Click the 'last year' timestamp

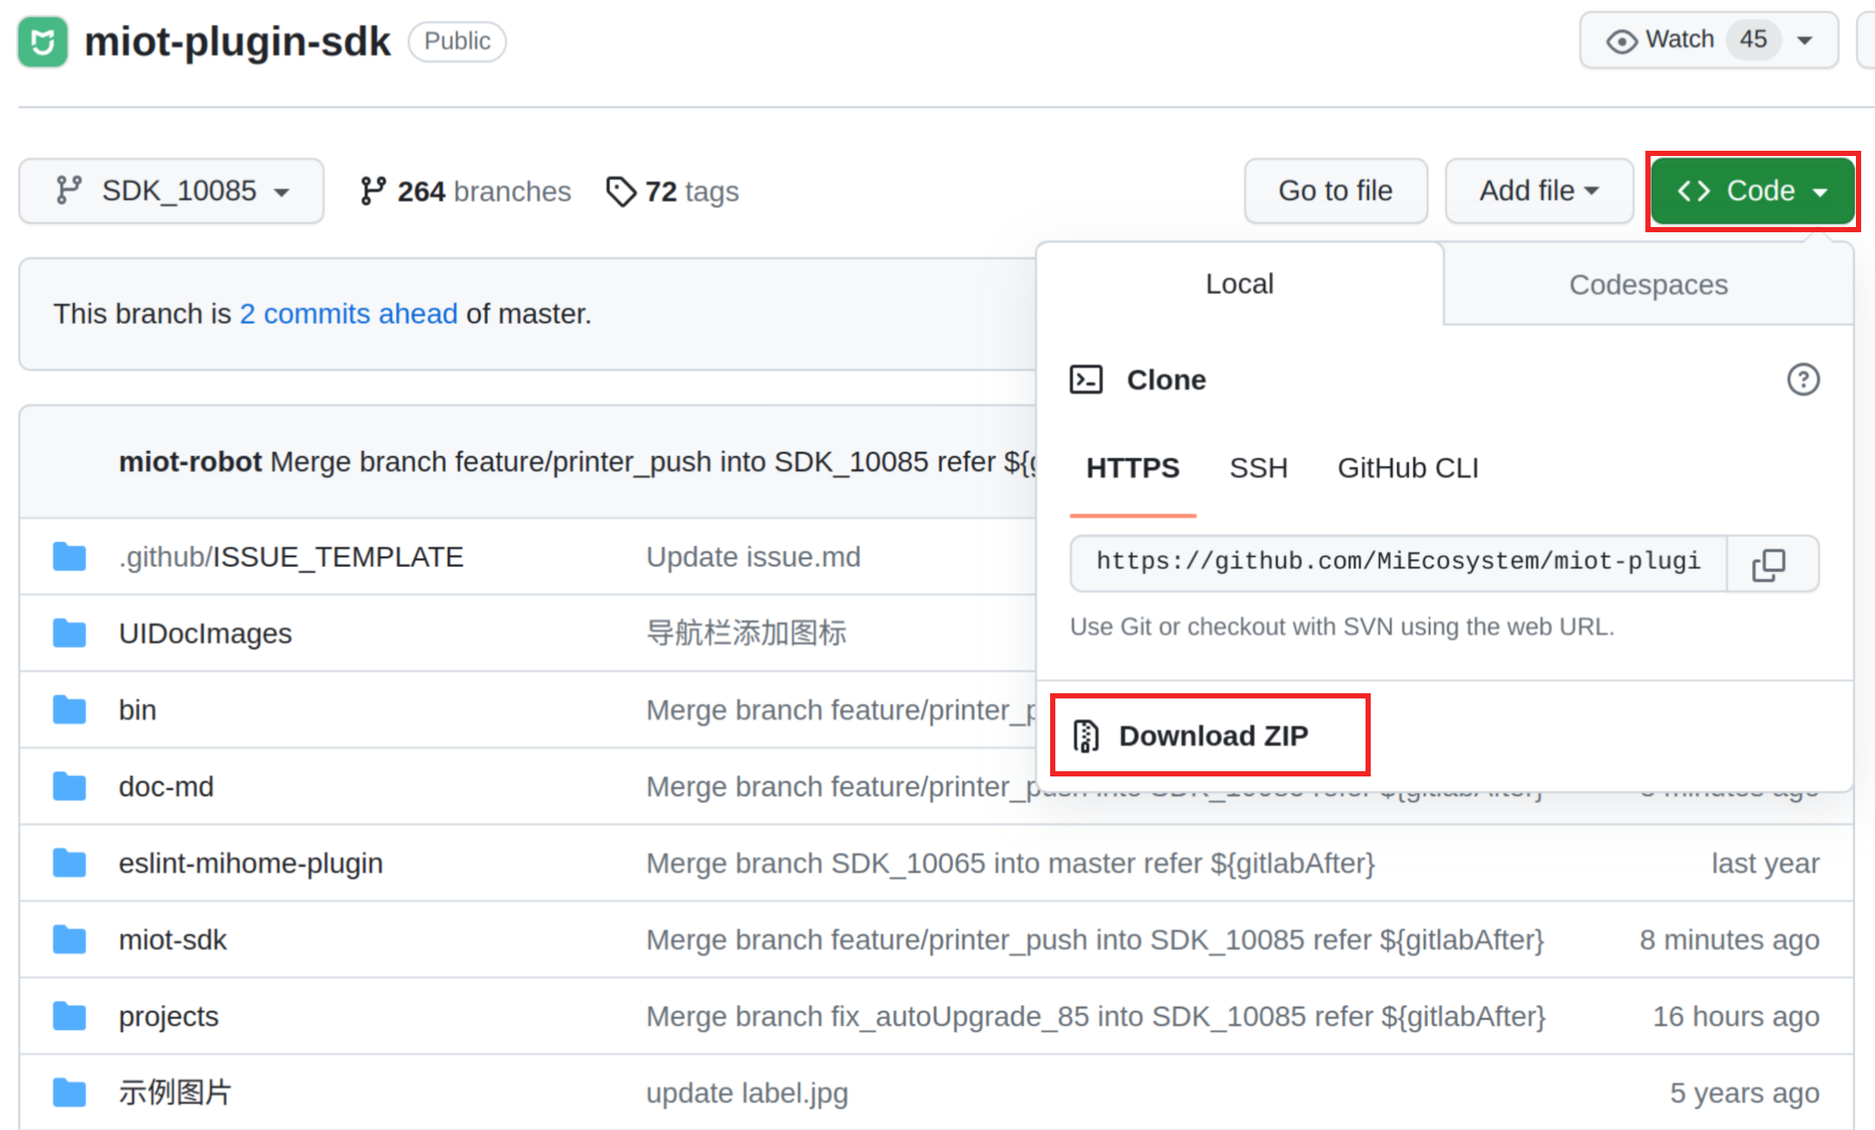click(1765, 863)
